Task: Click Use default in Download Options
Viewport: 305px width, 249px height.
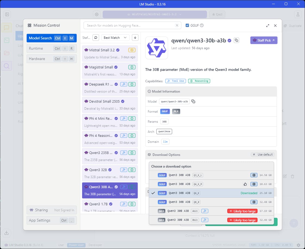Action: pyautogui.click(x=263, y=155)
